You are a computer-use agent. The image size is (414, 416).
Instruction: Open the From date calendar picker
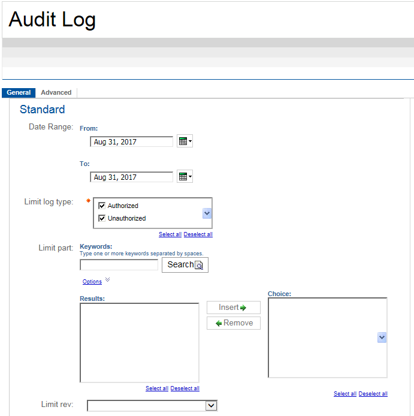tap(185, 141)
